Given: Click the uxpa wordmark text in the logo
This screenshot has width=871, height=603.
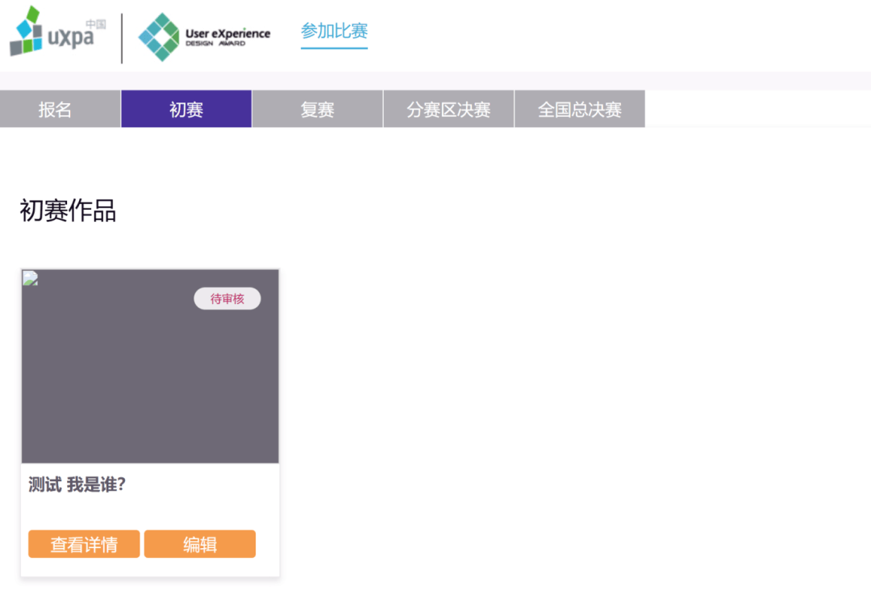Looking at the screenshot, I should pos(71,38).
